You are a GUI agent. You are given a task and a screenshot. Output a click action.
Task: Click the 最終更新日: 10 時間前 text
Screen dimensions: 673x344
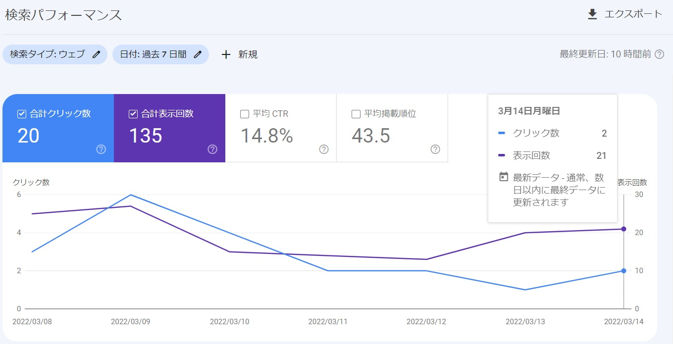[x=605, y=54]
